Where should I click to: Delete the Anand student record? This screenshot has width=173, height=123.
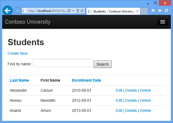click(x=146, y=110)
